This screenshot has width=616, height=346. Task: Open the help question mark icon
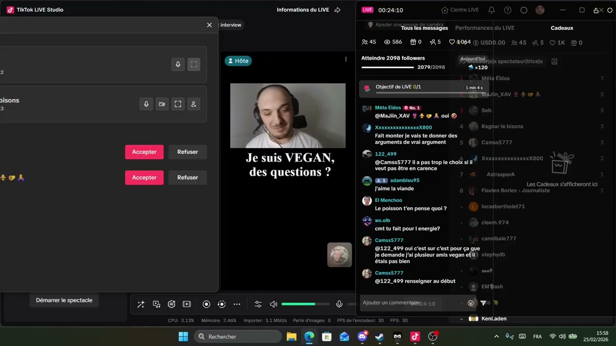point(508,10)
